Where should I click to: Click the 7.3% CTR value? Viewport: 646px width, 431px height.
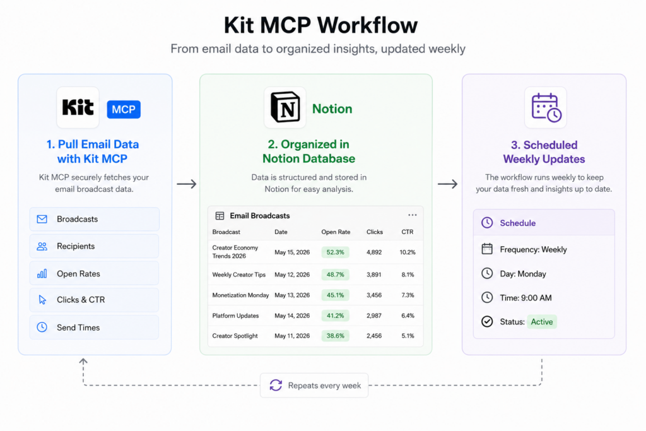(x=408, y=295)
